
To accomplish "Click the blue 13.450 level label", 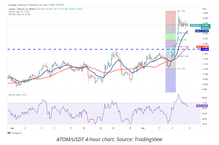I will pos(205,50).
